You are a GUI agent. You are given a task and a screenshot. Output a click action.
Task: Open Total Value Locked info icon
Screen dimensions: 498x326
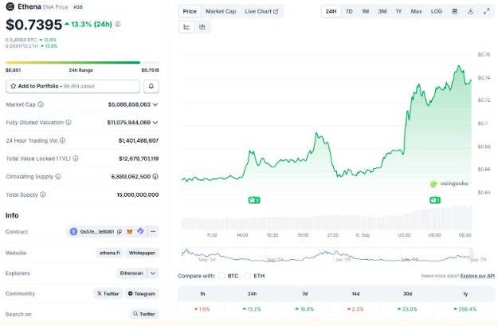pyautogui.click(x=76, y=159)
